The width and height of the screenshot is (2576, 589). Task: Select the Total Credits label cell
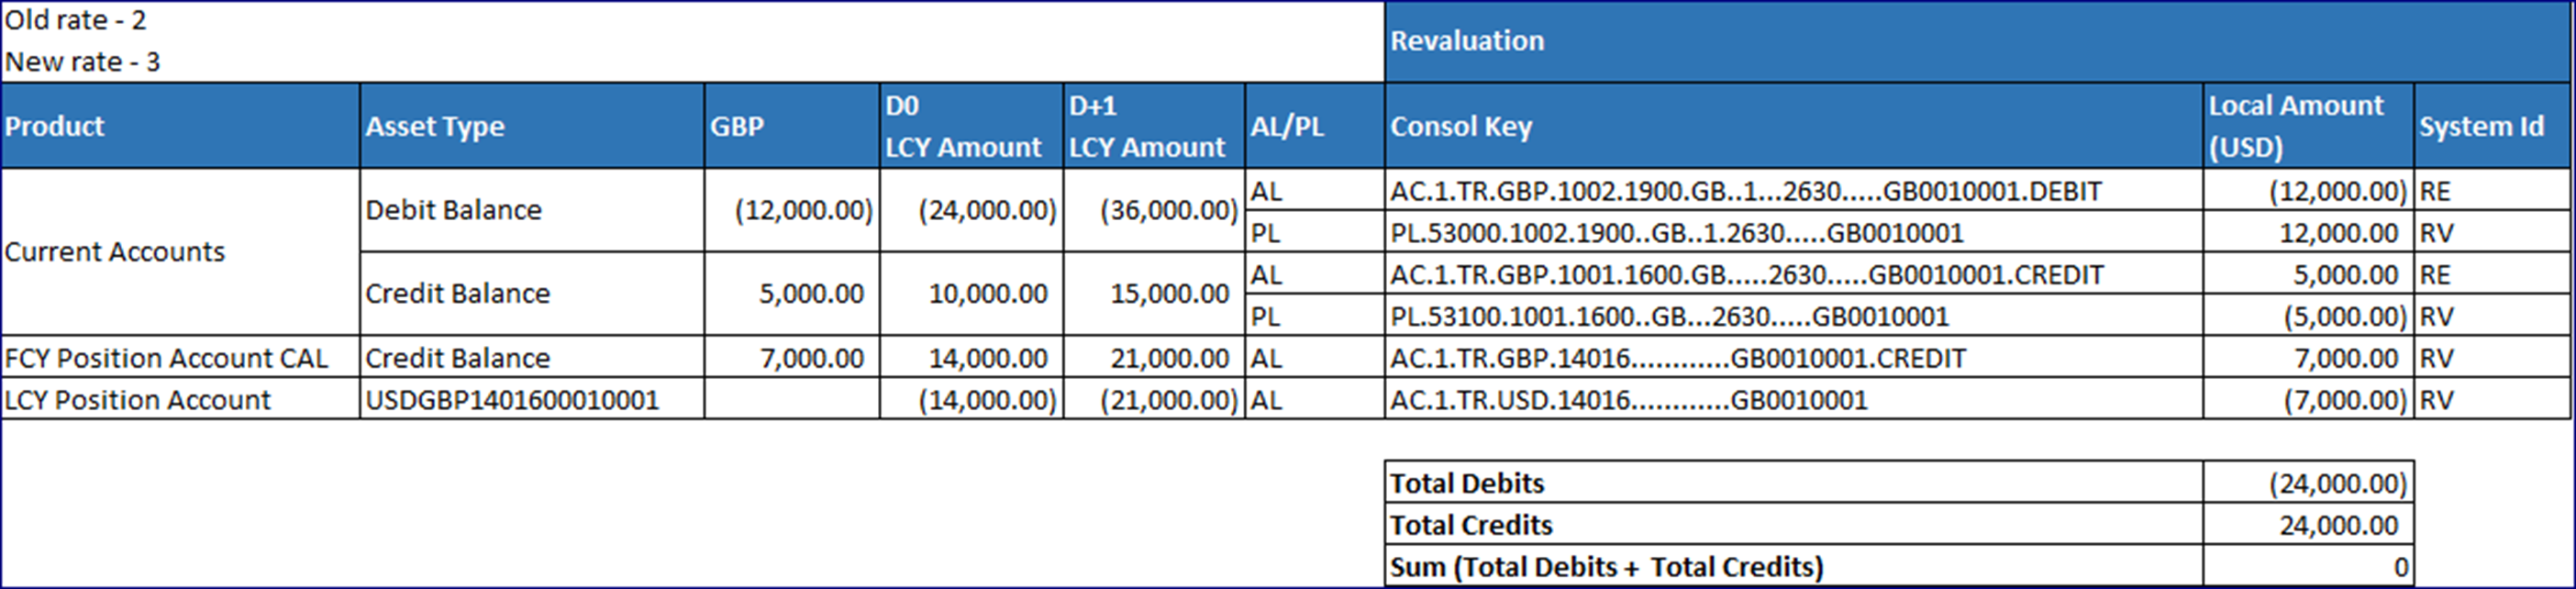tap(1794, 525)
